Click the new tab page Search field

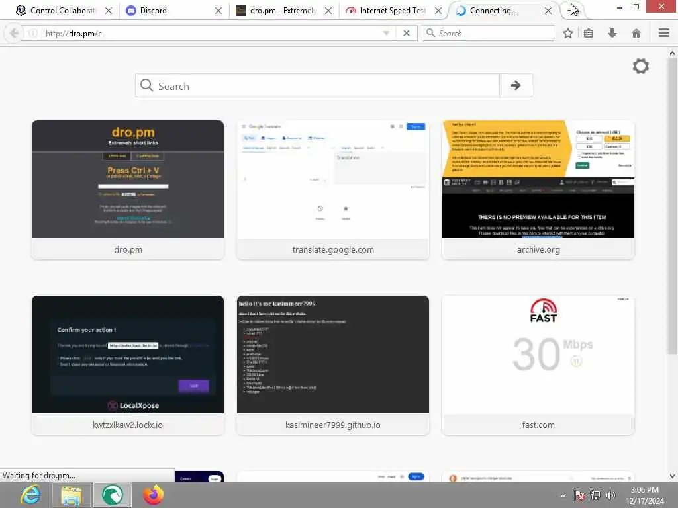(318, 85)
